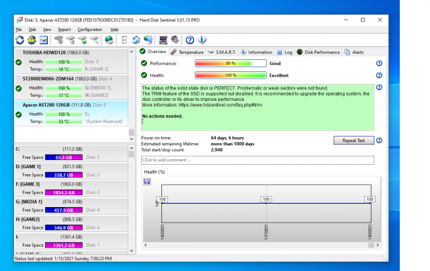The height and width of the screenshot is (271, 430).
Task: Click the help icon beside the Health row
Action: click(379, 75)
